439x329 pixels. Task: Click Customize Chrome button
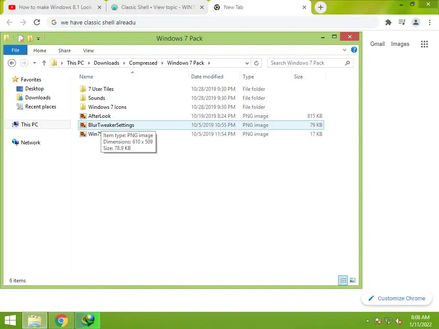pyautogui.click(x=397, y=299)
